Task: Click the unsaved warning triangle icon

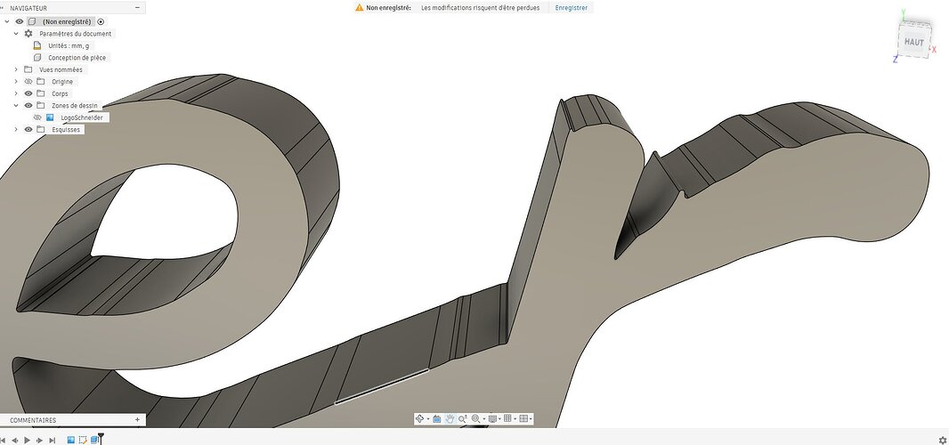Action: [x=360, y=8]
